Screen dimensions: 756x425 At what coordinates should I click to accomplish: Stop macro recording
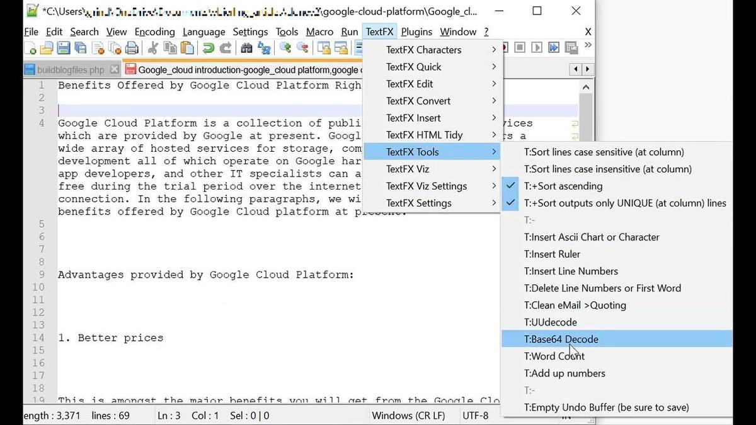[x=519, y=47]
